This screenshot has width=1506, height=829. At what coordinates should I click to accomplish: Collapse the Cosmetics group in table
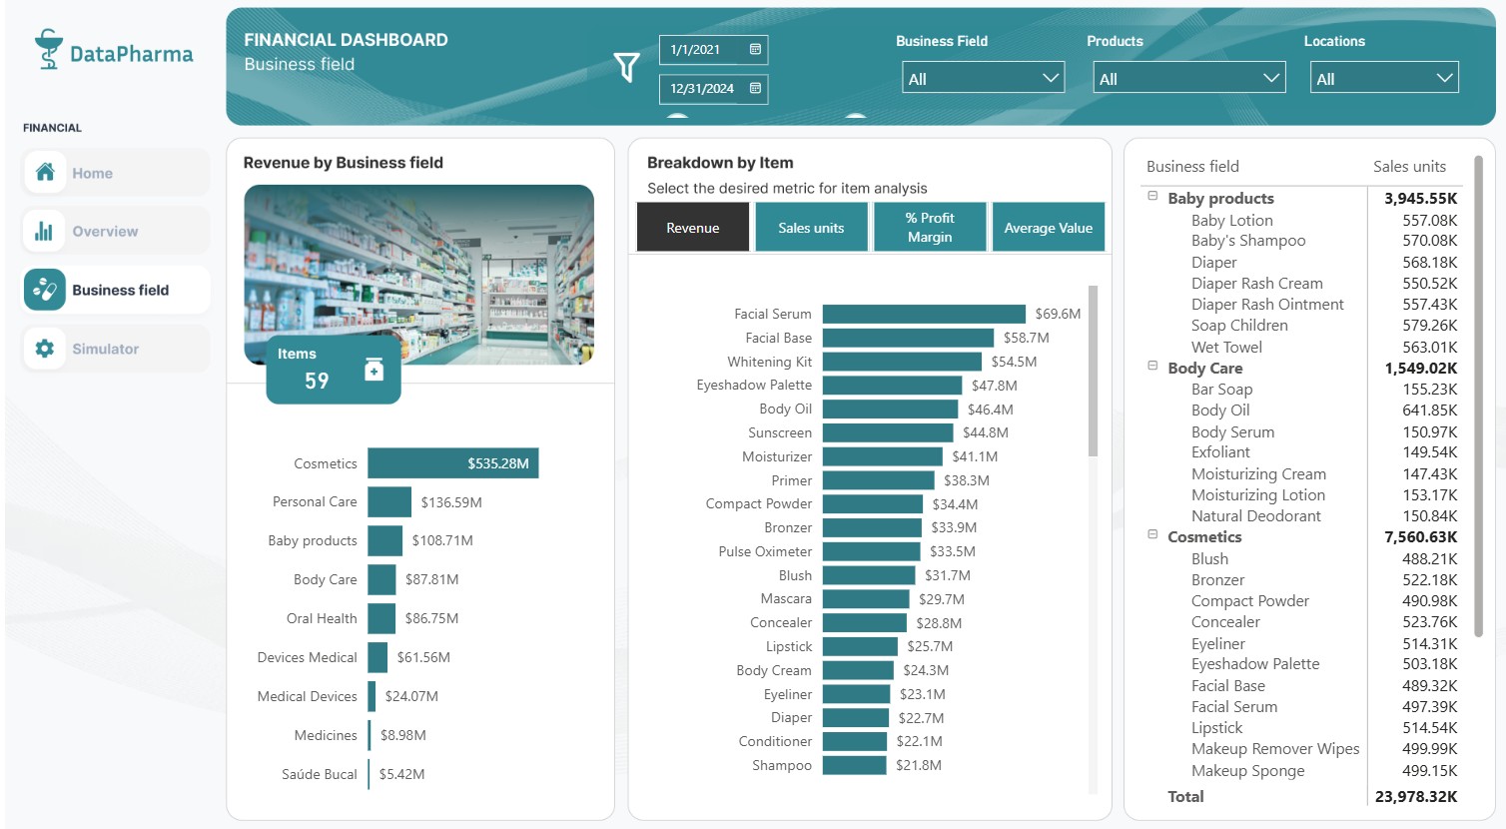pyautogui.click(x=1152, y=535)
